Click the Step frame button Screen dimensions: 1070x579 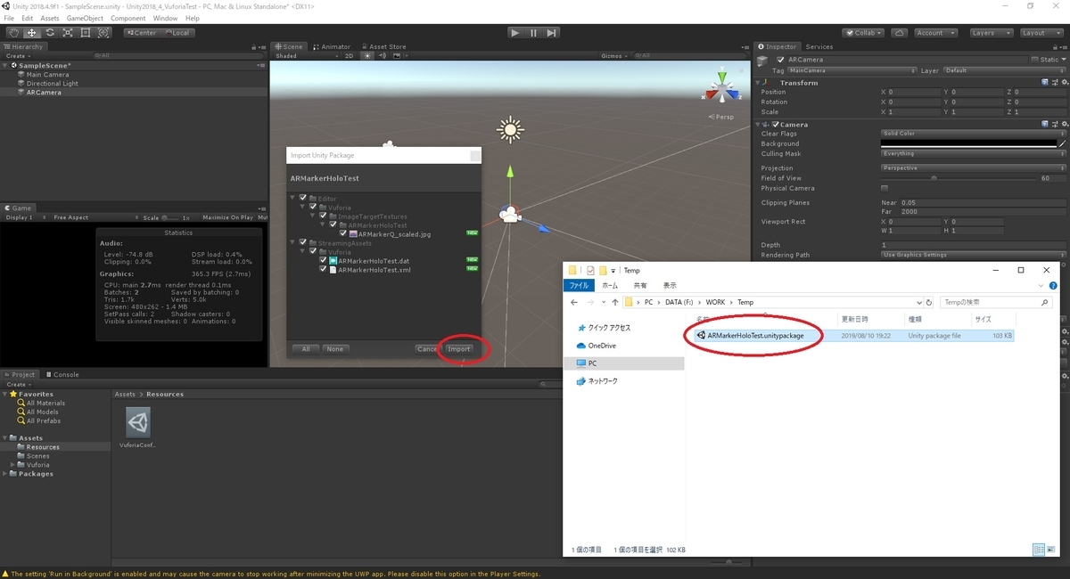[552, 33]
